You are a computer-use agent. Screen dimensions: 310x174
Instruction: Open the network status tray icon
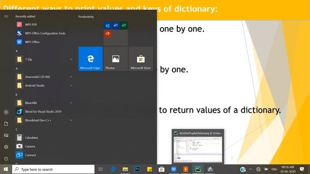tap(258, 169)
